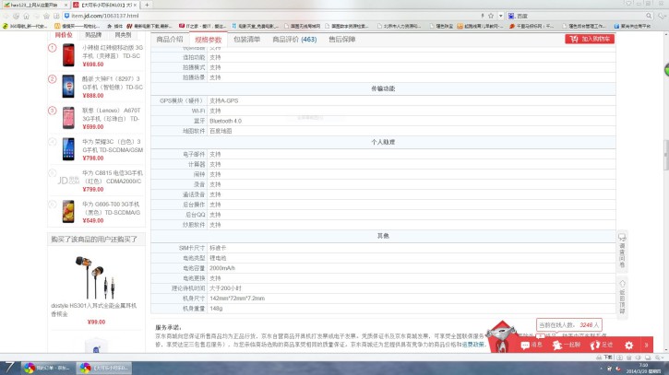
Task: Click the 个人助理 section header
Action: [x=383, y=142]
